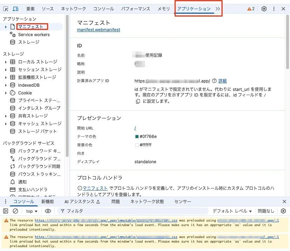Image resolution: width=290 pixels, height=251 pixels.
Task: Open second warning's CSS resource link
Action: [106, 237]
